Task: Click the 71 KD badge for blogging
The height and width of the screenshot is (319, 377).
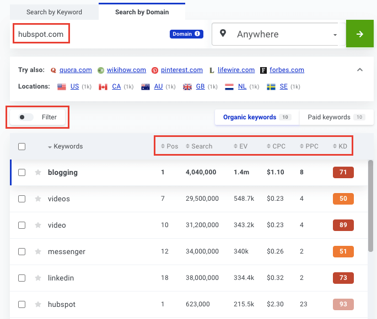Action: tap(343, 172)
